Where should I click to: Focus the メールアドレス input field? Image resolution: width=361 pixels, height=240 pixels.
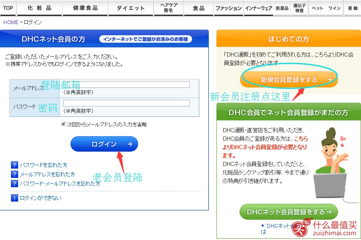coord(126,85)
